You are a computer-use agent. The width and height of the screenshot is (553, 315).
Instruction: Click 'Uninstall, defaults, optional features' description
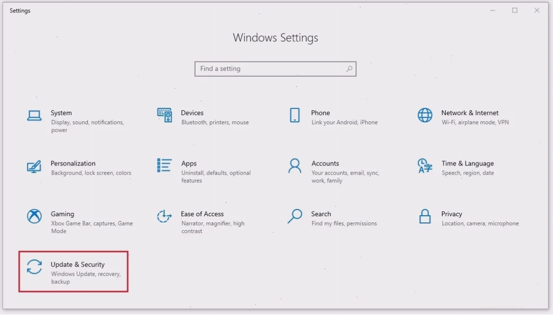point(216,177)
